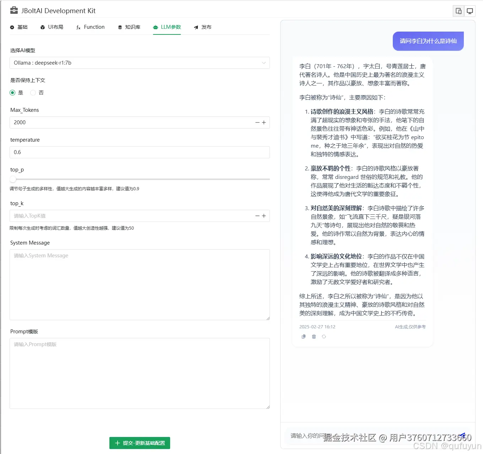Click the System Message input area
This screenshot has height=454, width=483.
tap(140, 285)
